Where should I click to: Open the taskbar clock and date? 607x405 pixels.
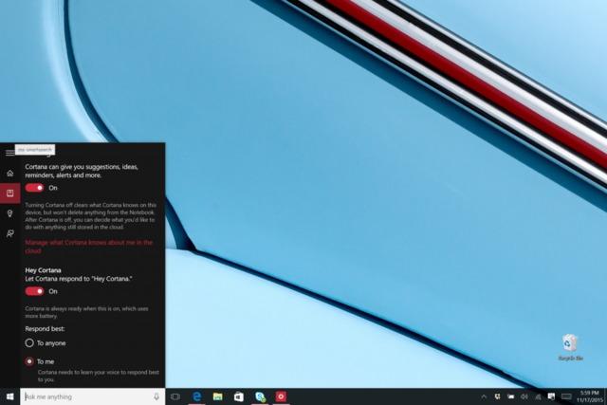(589, 396)
